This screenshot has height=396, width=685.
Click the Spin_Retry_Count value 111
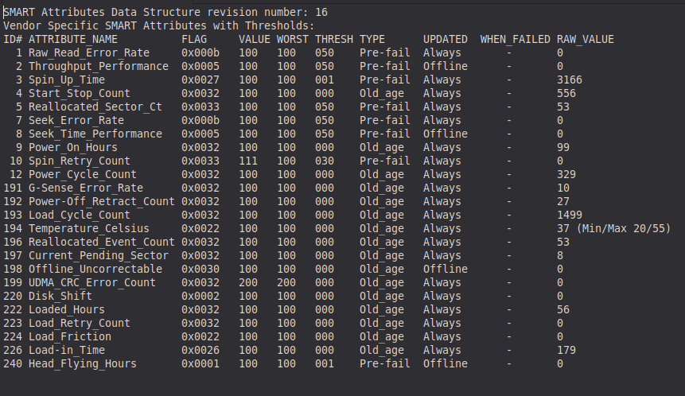pos(248,161)
